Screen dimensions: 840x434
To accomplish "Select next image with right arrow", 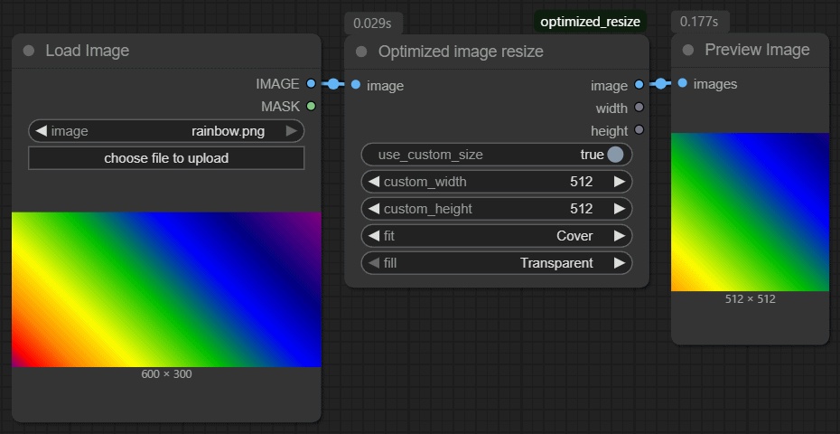I will tap(291, 131).
